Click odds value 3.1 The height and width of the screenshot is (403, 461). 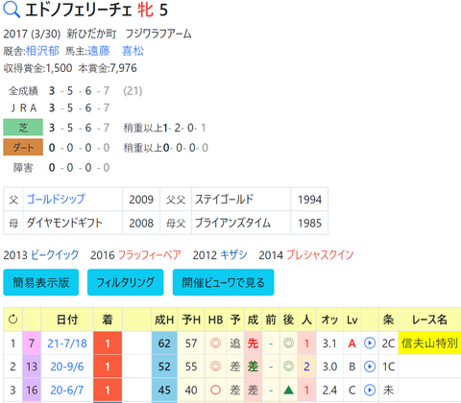pyautogui.click(x=329, y=344)
